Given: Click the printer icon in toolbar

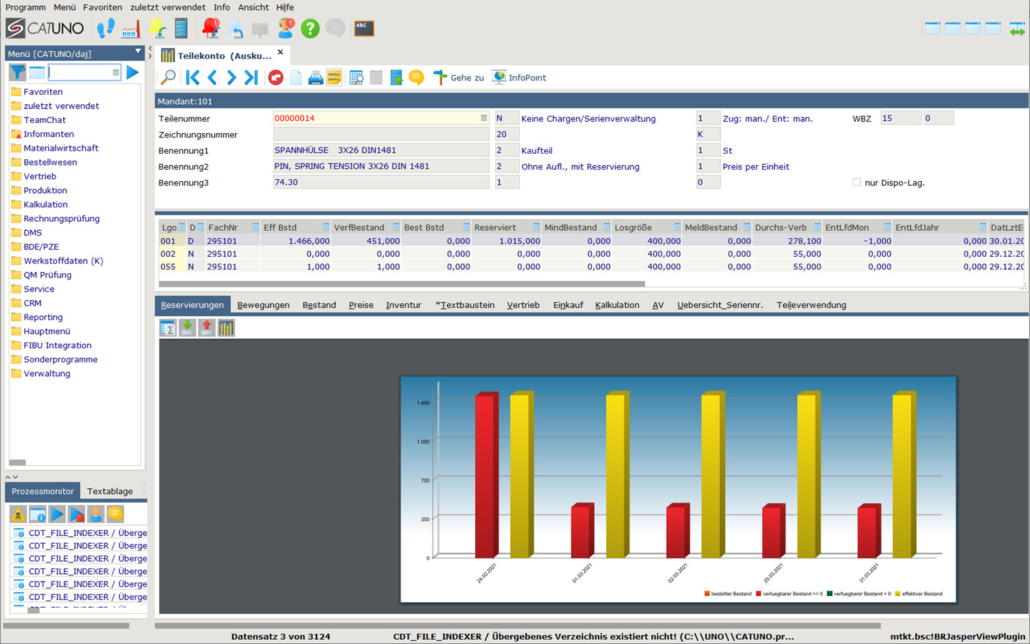Looking at the screenshot, I should (315, 78).
